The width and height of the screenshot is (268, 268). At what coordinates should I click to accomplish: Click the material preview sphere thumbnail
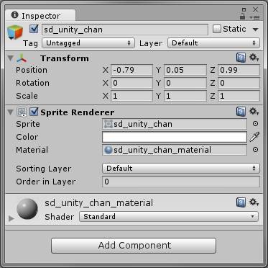click(27, 209)
